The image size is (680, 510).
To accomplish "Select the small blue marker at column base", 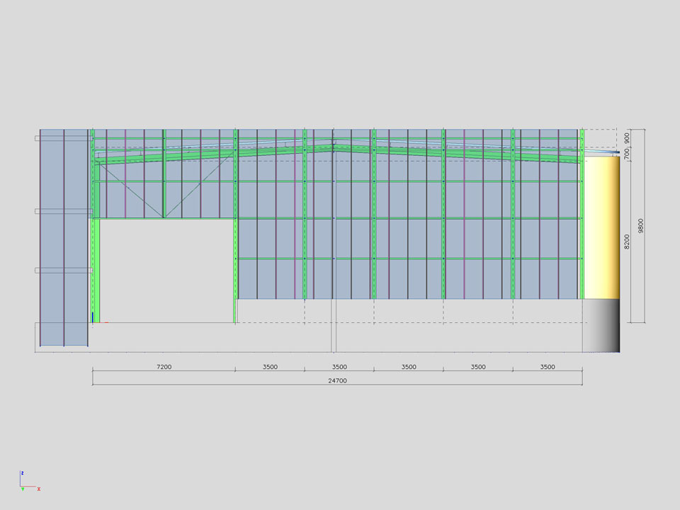I will point(92,317).
